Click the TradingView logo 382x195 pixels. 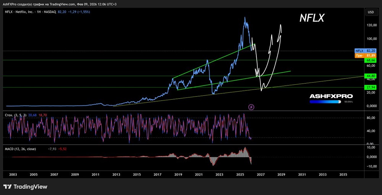25,187
